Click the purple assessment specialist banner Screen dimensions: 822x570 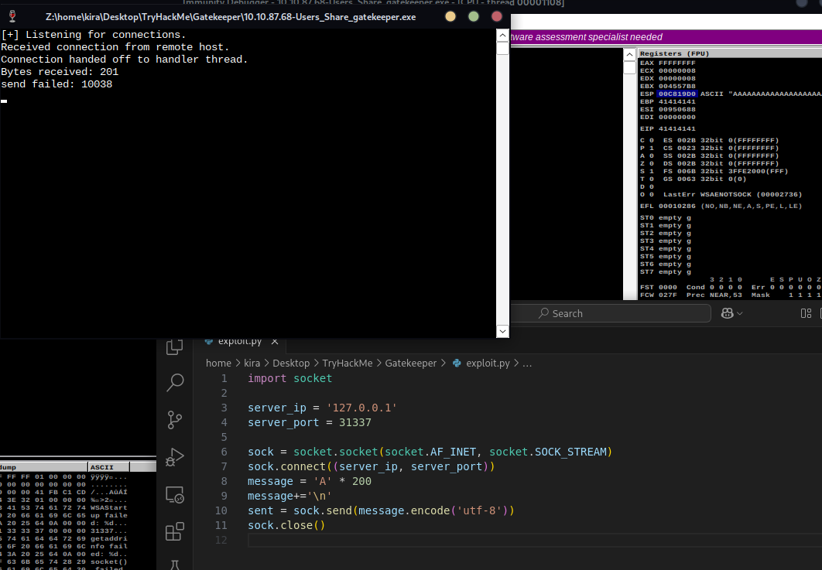coord(666,37)
